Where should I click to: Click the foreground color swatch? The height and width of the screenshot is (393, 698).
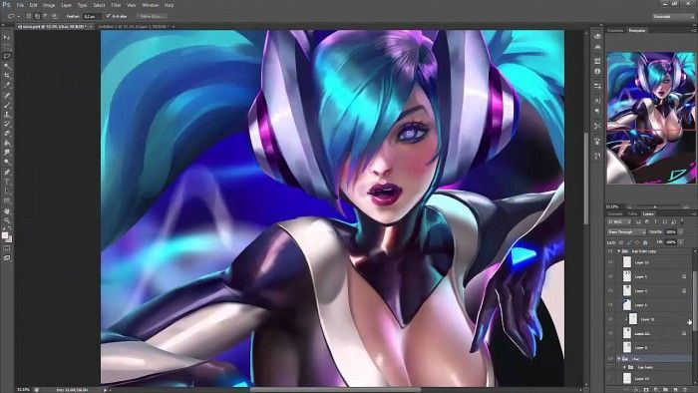(x=5, y=235)
